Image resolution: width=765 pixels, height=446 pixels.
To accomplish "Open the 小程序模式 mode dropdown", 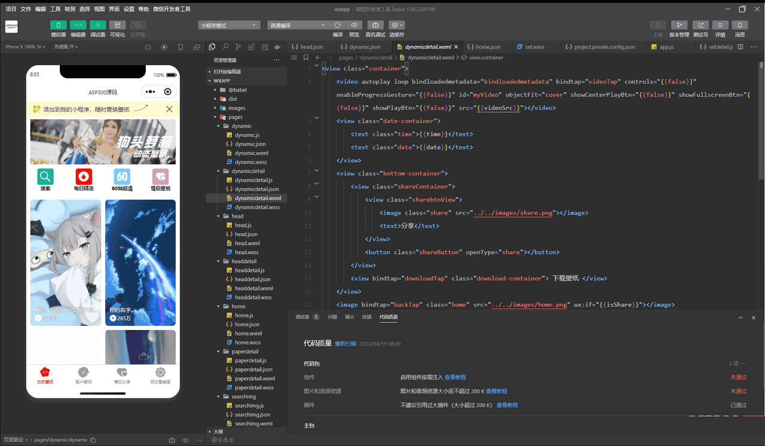I will [229, 25].
